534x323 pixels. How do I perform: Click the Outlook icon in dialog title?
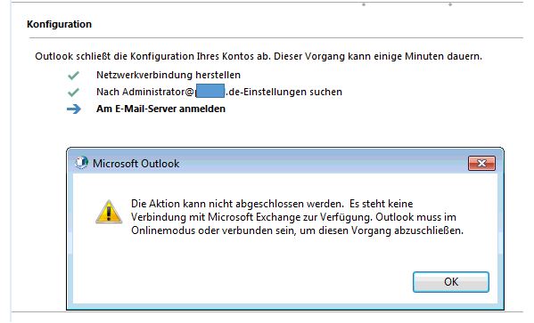point(81,163)
